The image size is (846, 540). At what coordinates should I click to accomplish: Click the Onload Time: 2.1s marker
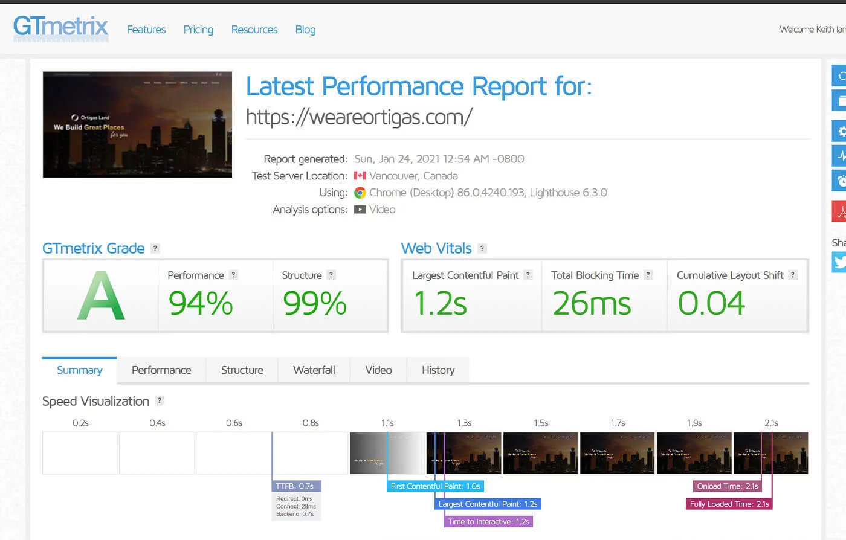point(728,486)
